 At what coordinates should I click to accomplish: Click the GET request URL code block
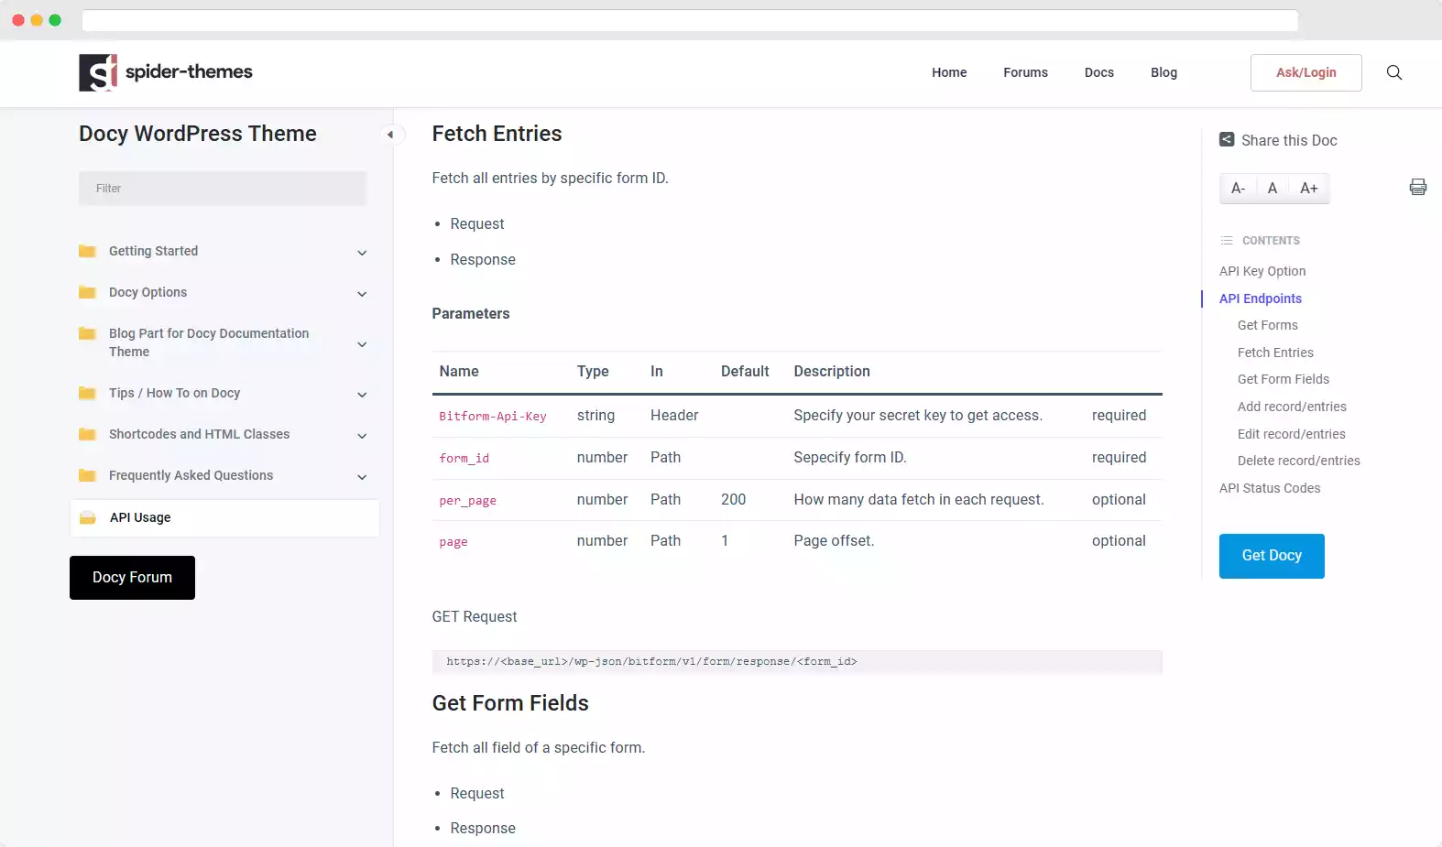tap(797, 662)
